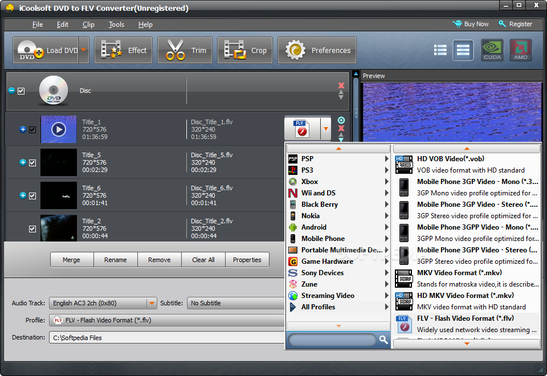Select HD MKV Video Format
Image resolution: width=547 pixels, height=376 pixels.
coord(467,301)
